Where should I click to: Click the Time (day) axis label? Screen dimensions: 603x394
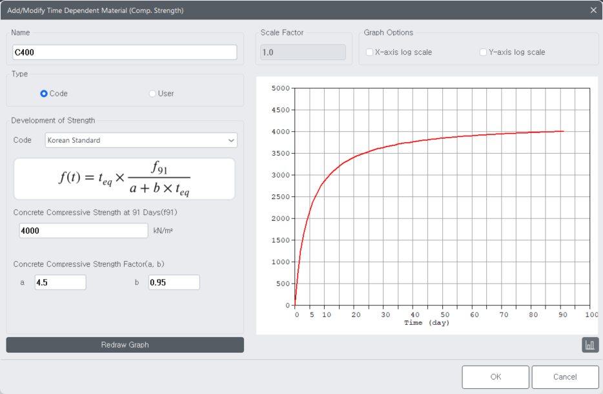click(x=425, y=322)
